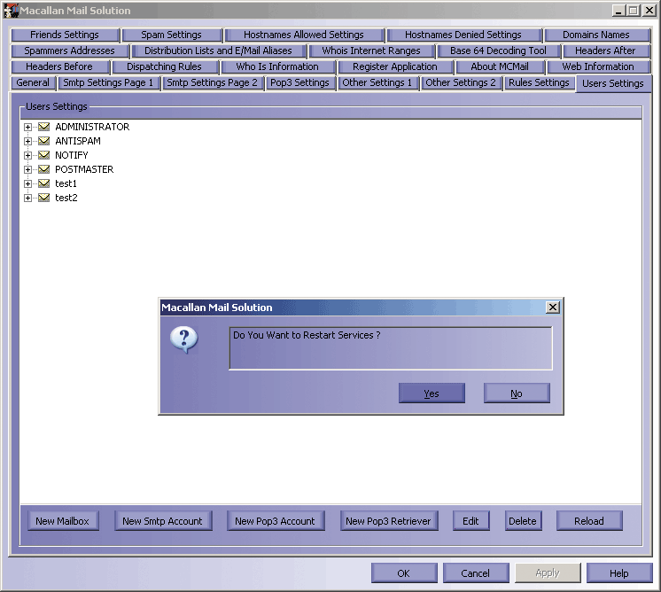Open Other Settings 1 tab

click(377, 82)
